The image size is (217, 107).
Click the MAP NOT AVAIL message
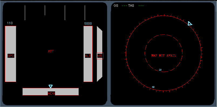click(164, 55)
